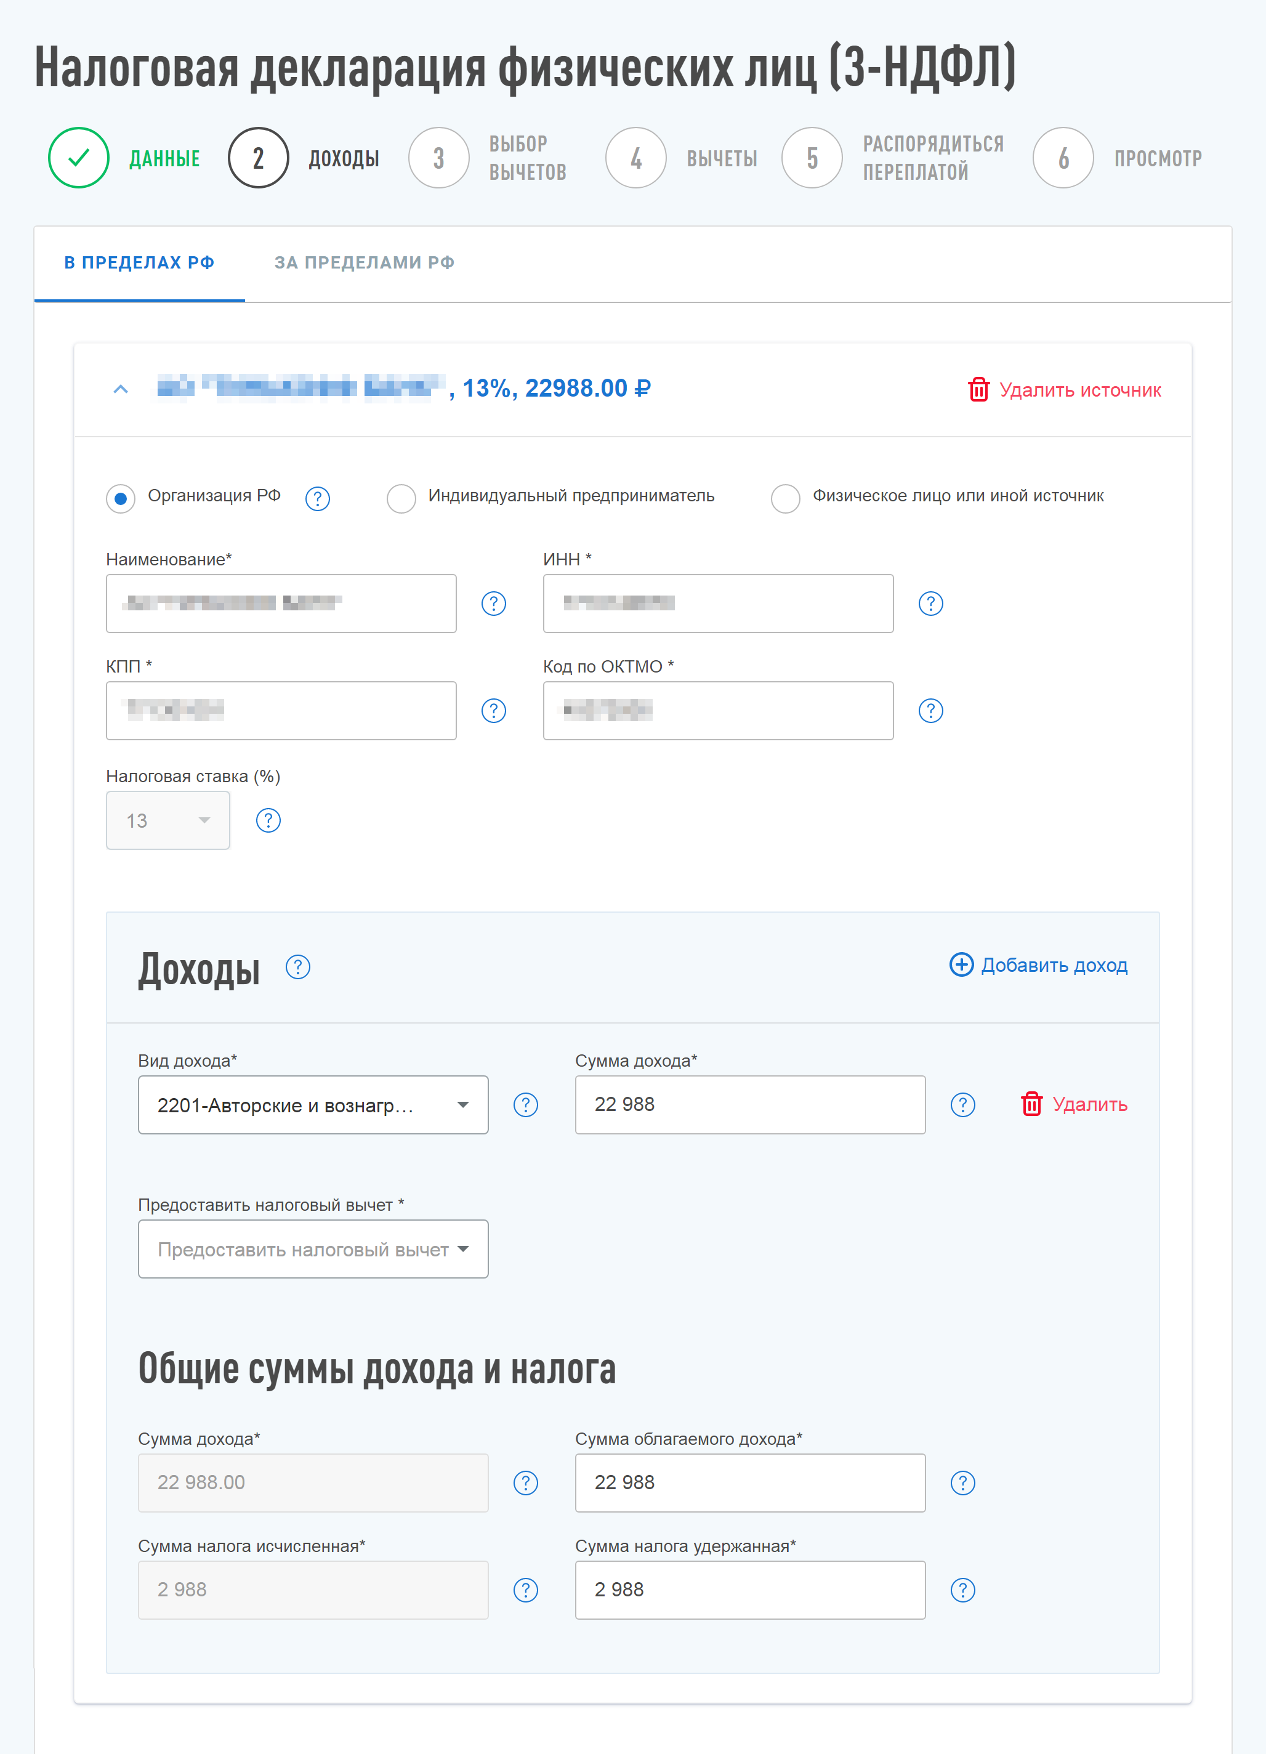The image size is (1266, 1754).
Task: Switch to За пределами РФ tab
Action: point(365,263)
